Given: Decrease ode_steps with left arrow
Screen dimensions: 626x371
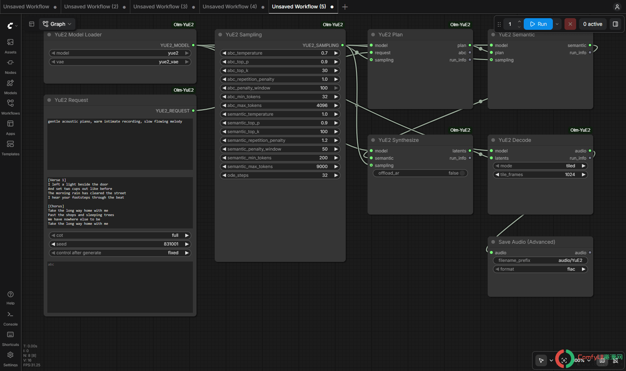Looking at the screenshot, I should 224,175.
